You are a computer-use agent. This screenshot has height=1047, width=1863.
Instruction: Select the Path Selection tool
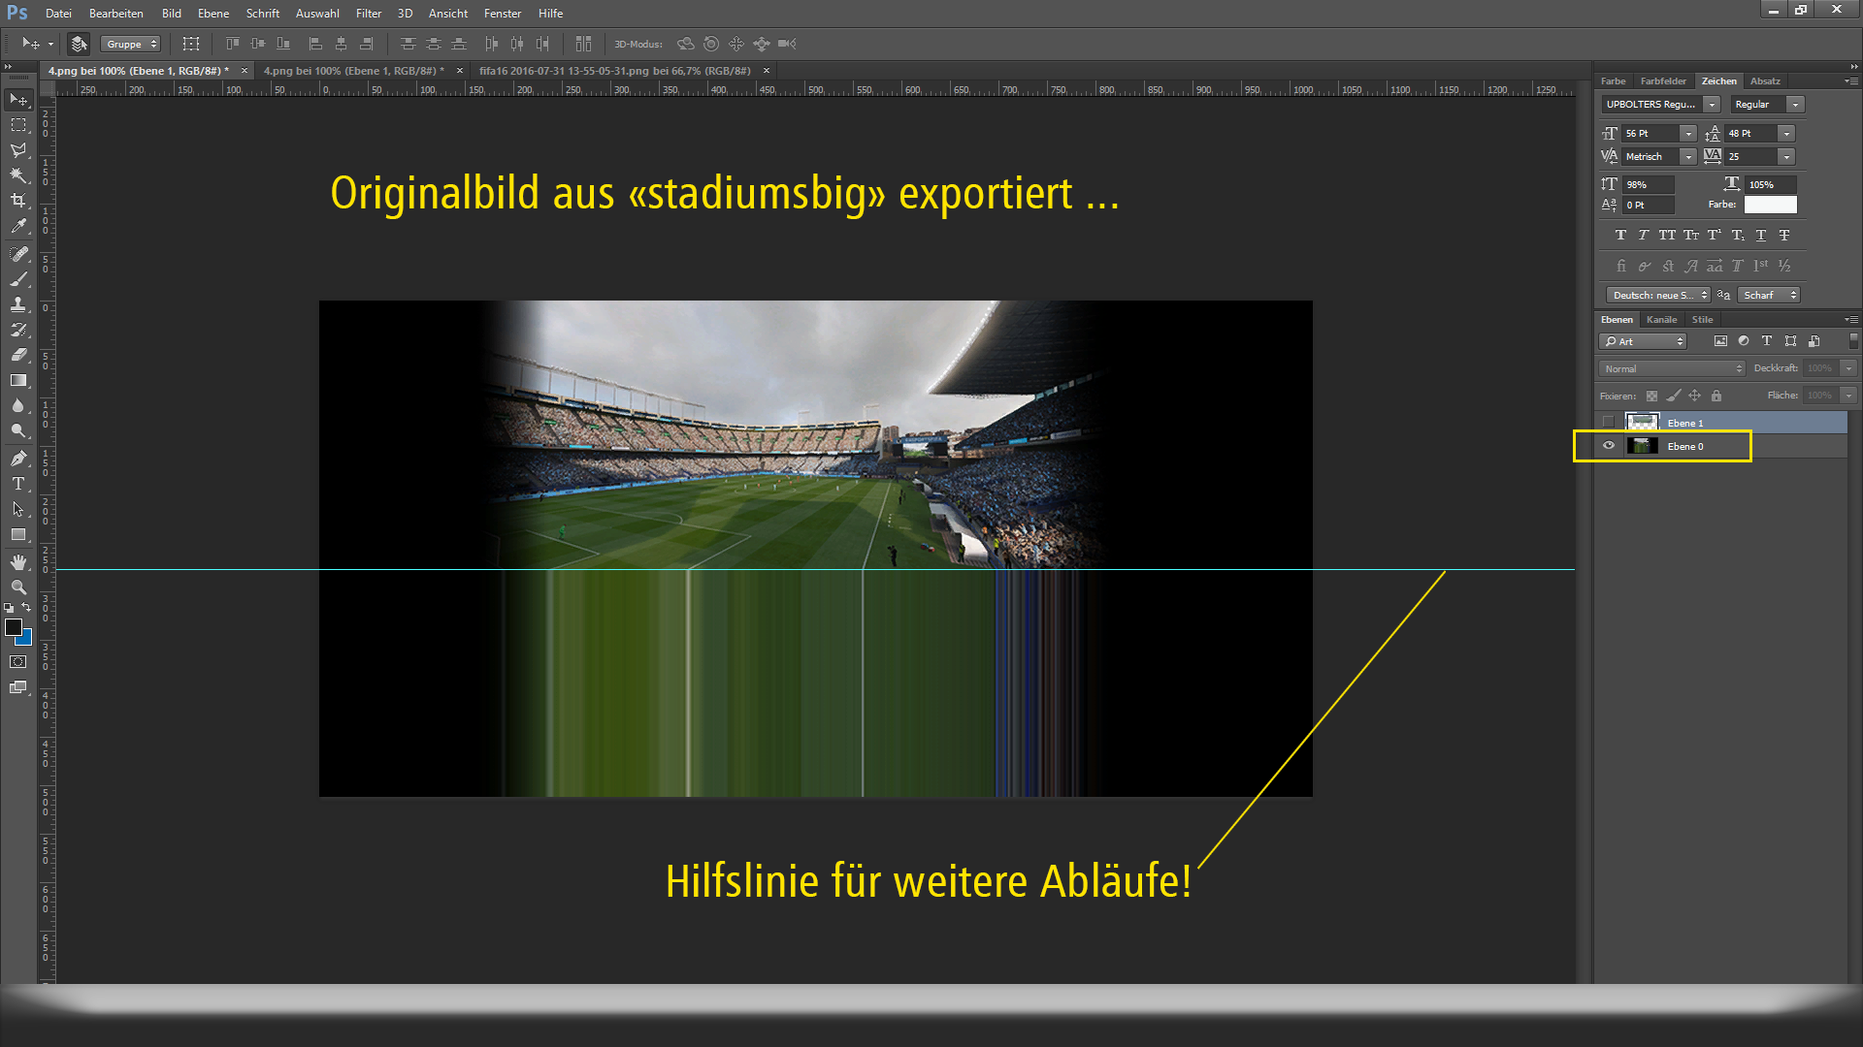coord(18,509)
